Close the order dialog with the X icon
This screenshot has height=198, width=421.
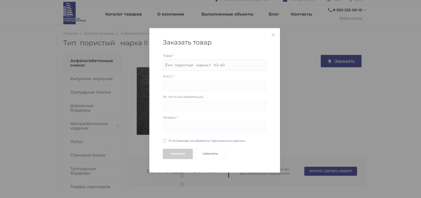tap(273, 35)
